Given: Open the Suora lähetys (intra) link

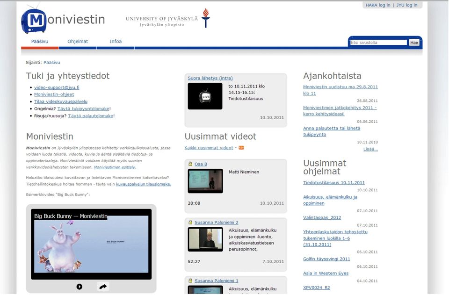Looking at the screenshot, I should pyautogui.click(x=210, y=78).
